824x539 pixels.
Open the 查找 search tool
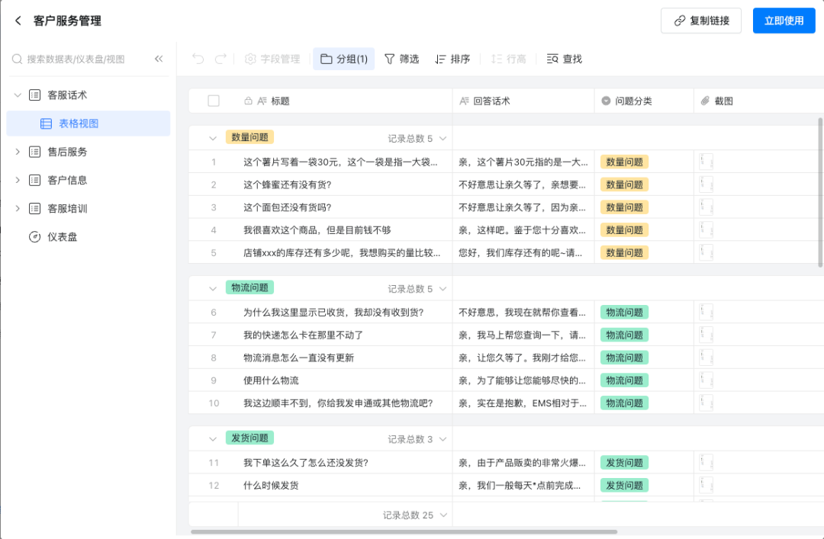(565, 59)
